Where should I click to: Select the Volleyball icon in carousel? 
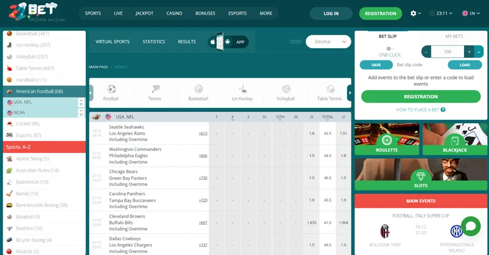coord(286,89)
